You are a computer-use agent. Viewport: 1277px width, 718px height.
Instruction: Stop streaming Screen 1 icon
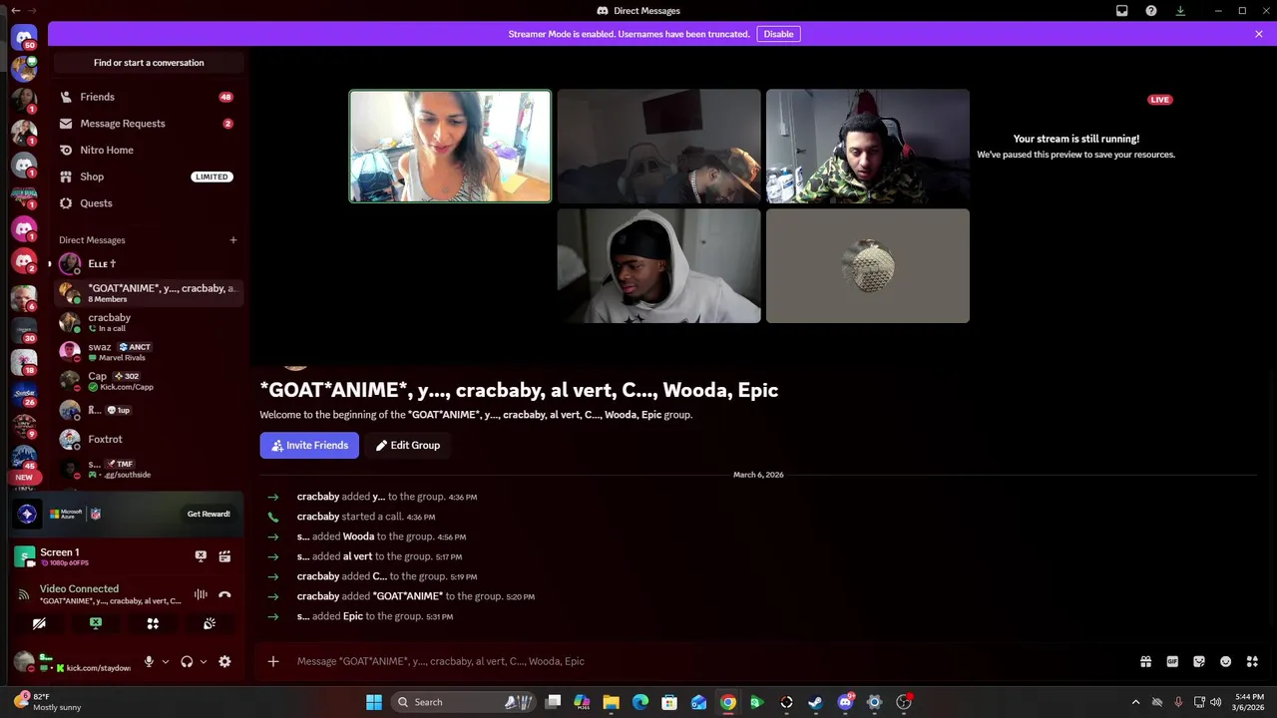pos(201,556)
